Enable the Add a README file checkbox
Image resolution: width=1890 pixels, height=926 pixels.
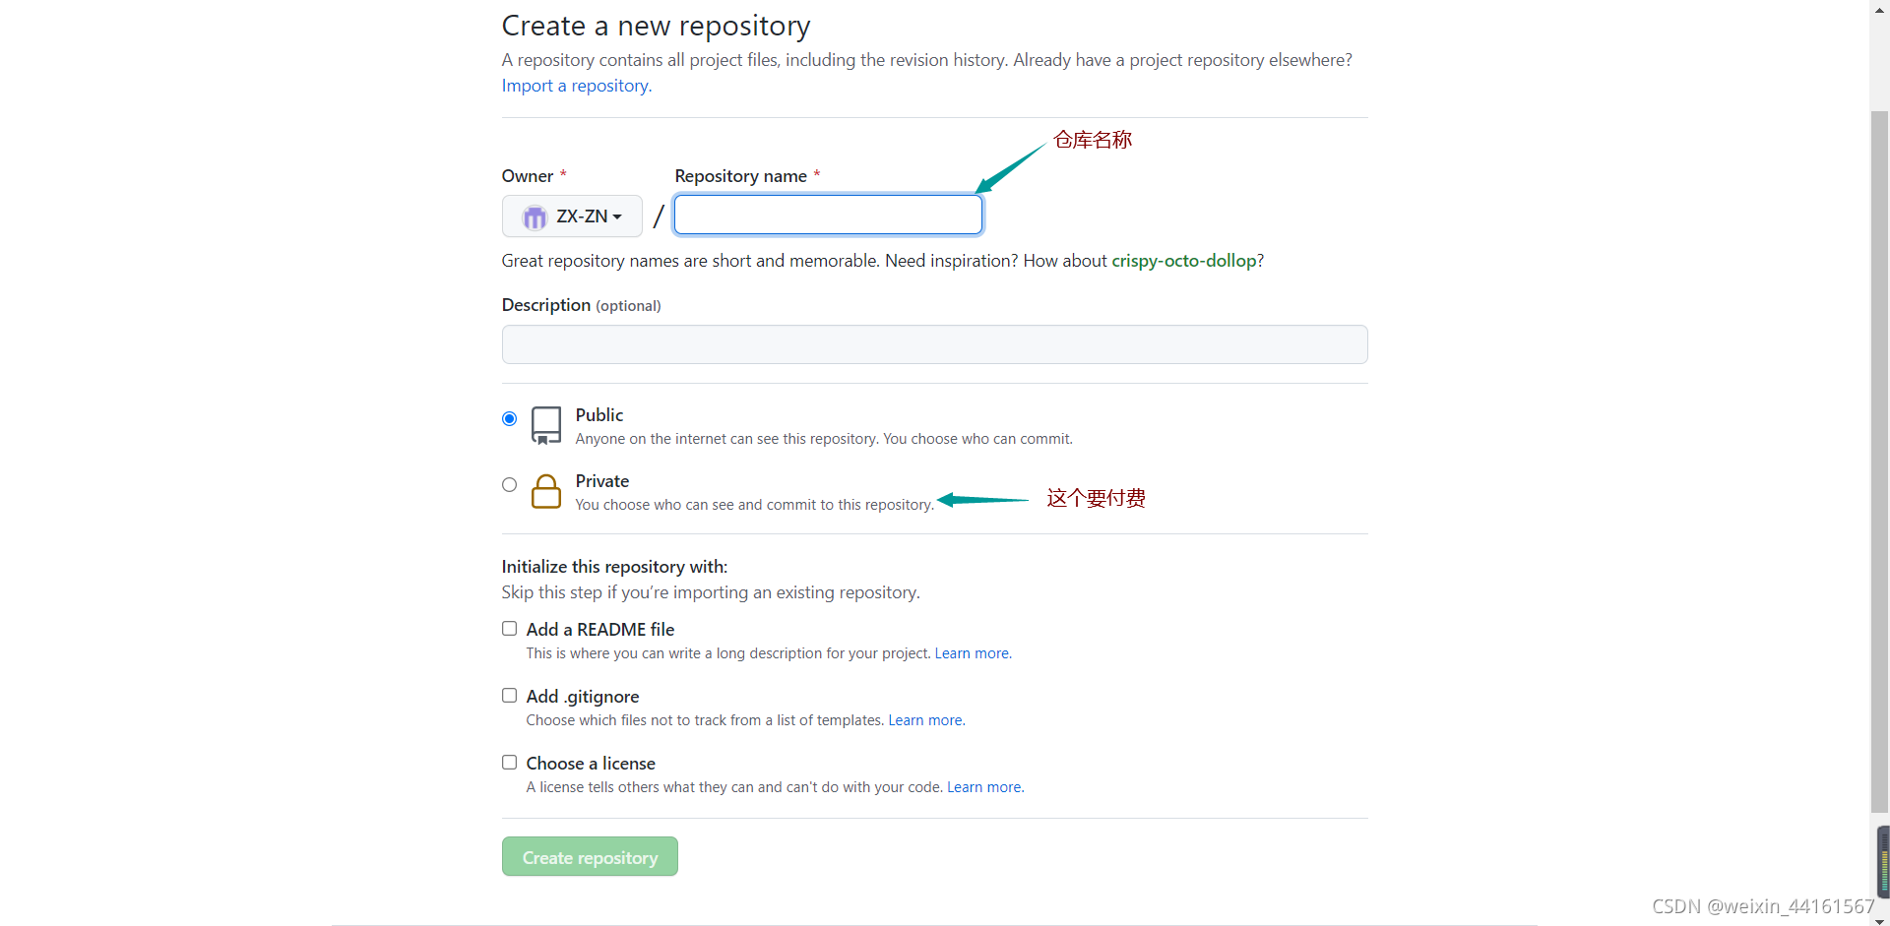(x=509, y=628)
